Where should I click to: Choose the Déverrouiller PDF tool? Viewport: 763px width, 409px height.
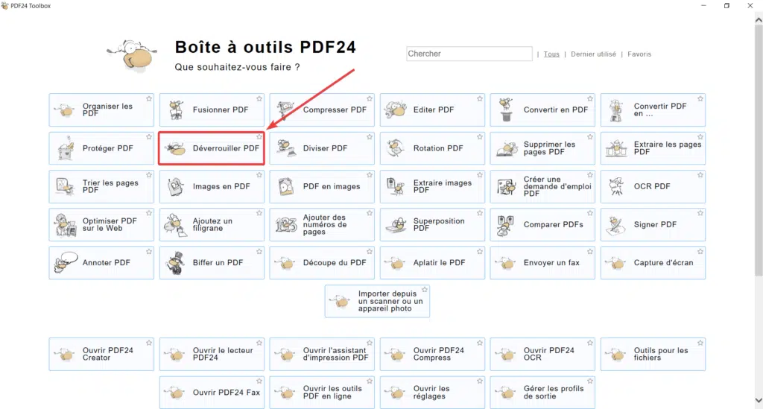212,148
